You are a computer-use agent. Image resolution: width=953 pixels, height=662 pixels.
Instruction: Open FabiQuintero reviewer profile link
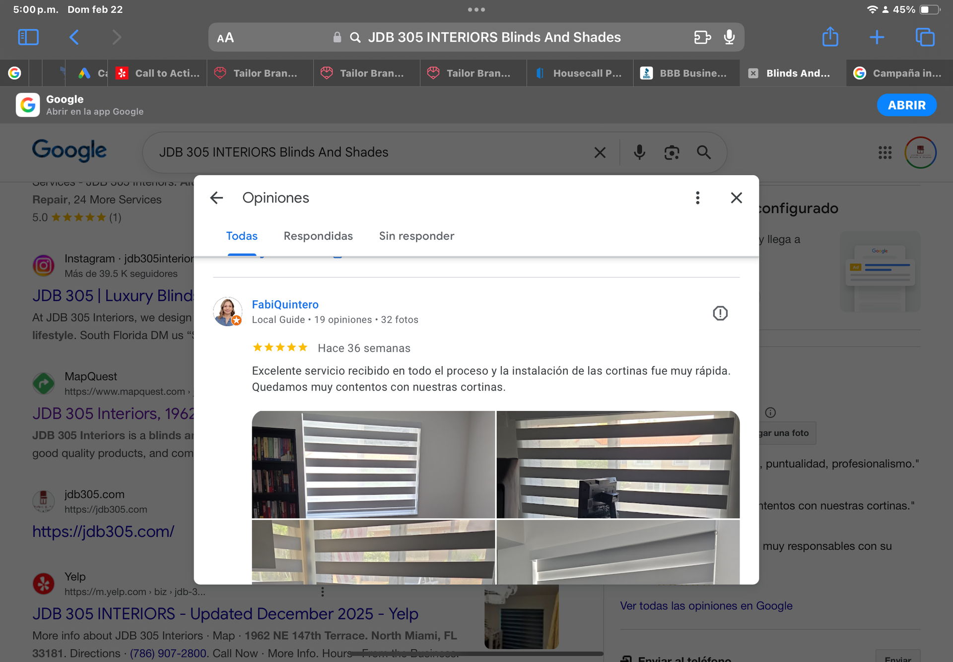285,305
